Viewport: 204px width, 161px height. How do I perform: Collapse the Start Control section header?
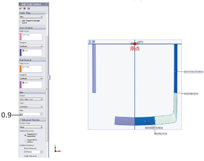tap(32, 28)
